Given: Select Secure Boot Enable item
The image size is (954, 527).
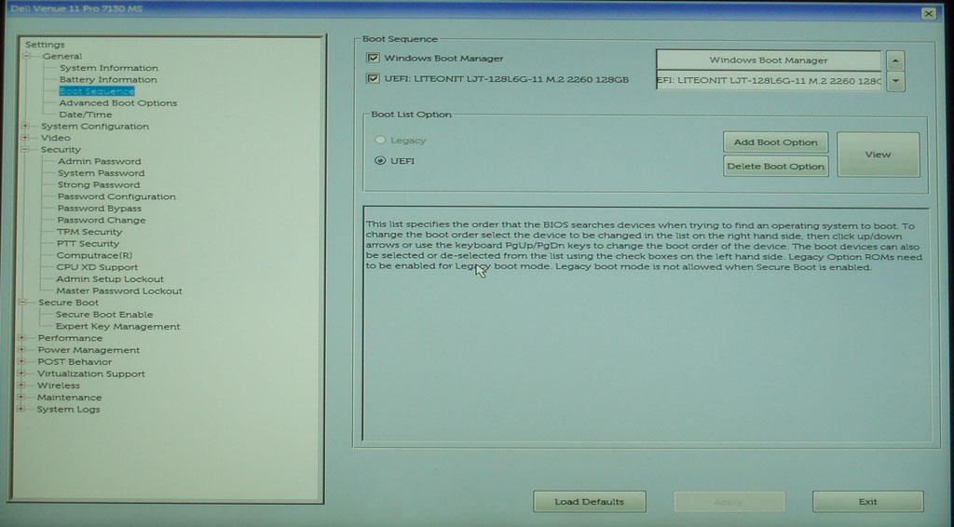Looking at the screenshot, I should point(103,315).
